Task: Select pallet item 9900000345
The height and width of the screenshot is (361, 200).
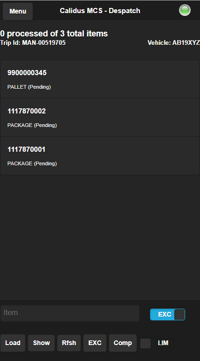Action: point(100,79)
